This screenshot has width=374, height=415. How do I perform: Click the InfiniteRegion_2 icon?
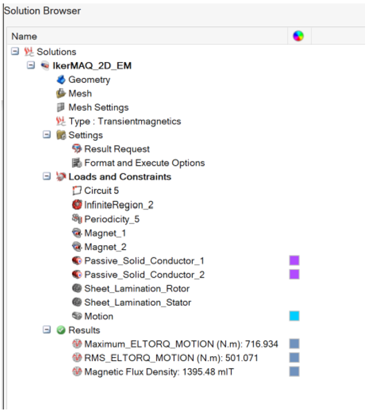(77, 204)
